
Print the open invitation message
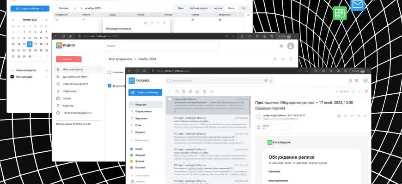[x=339, y=116]
